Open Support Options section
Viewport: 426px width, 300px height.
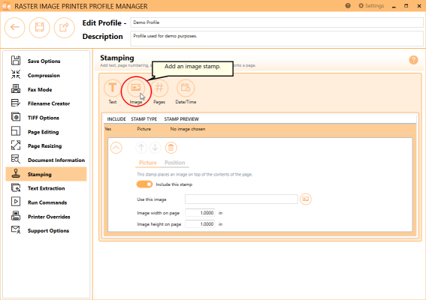tap(46, 230)
